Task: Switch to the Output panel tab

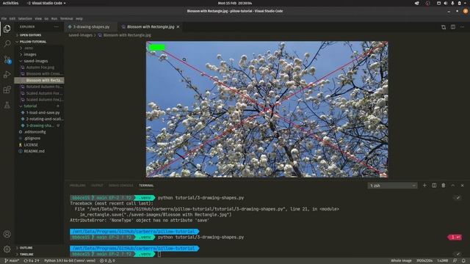Action: pos(97,186)
